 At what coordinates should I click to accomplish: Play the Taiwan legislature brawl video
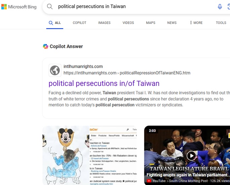tap(191, 156)
